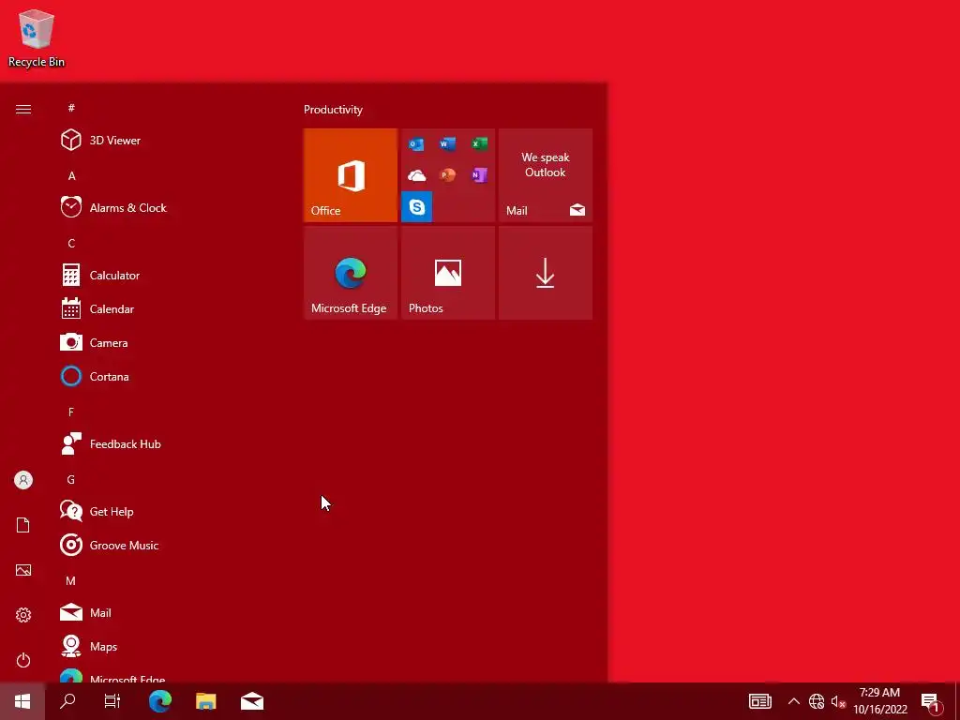Image resolution: width=960 pixels, height=720 pixels.
Task: Click the Power button in Start
Action: coord(23,660)
